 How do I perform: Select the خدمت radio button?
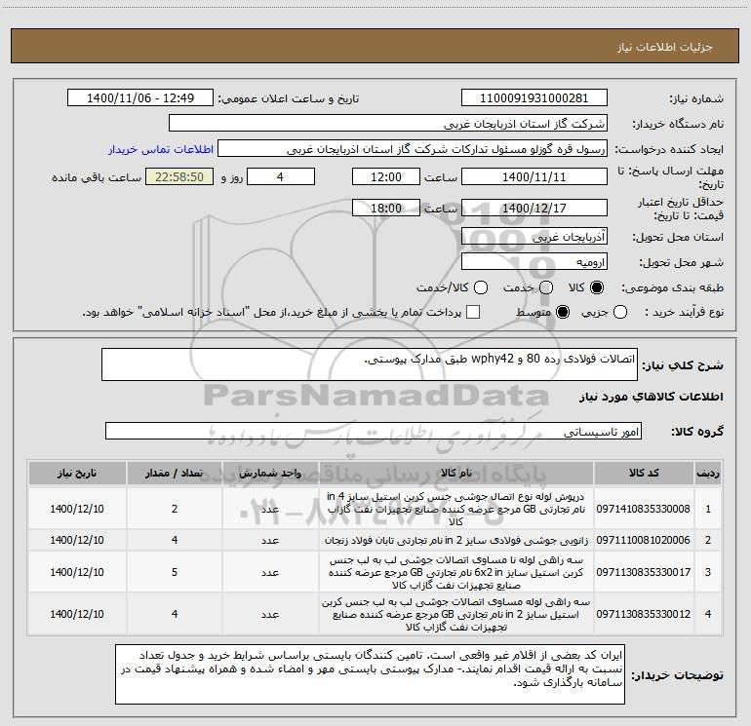pos(546,287)
